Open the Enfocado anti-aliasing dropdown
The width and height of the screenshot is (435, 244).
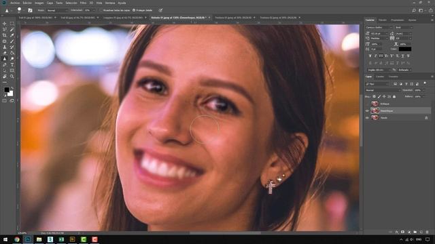405,70
